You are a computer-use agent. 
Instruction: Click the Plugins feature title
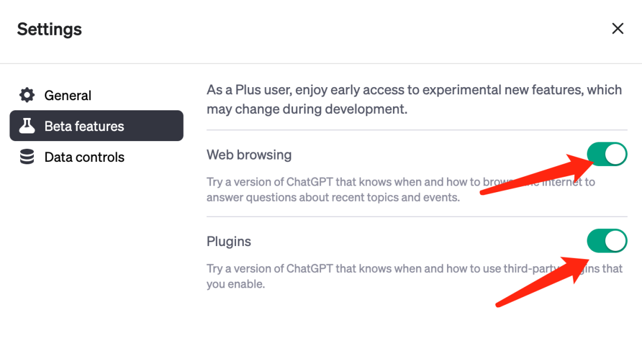pos(229,241)
